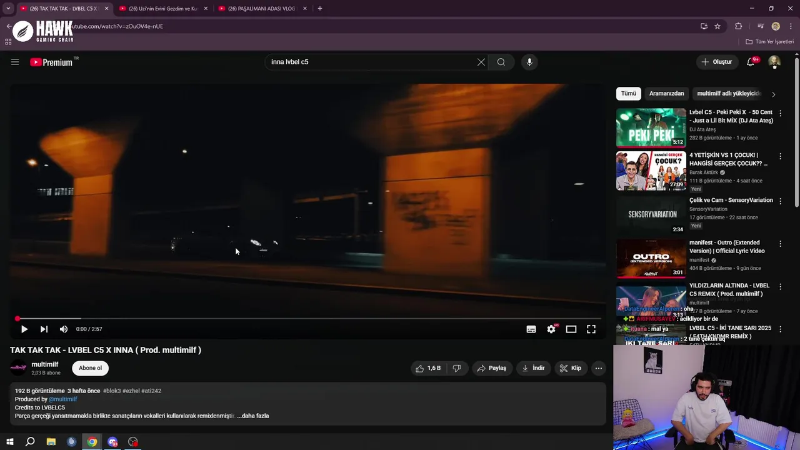The image size is (800, 450).
Task: Clear the search box with the X
Action: coord(481,62)
